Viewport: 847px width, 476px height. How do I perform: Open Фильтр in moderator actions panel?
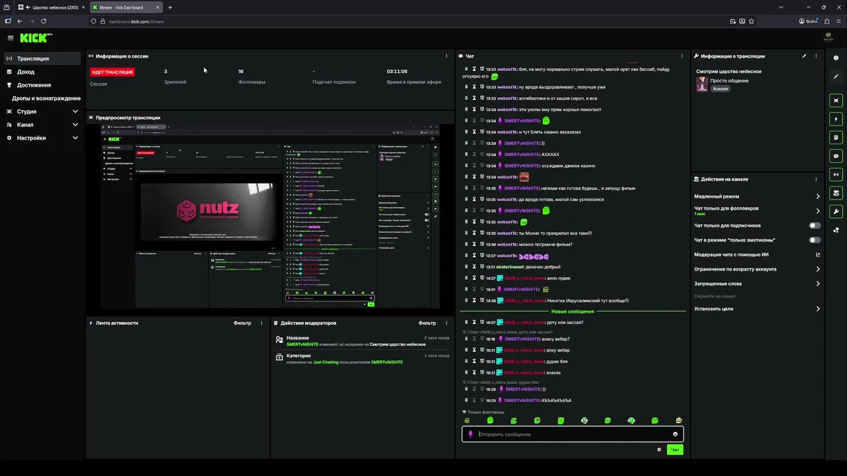(x=427, y=323)
